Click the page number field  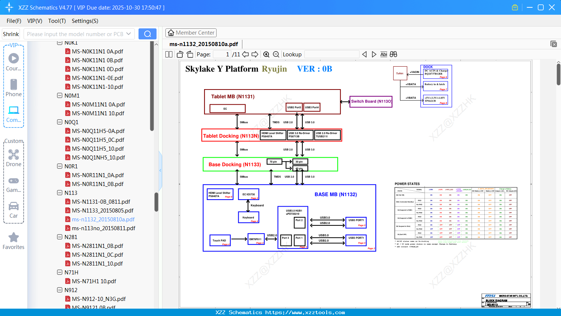click(222, 54)
